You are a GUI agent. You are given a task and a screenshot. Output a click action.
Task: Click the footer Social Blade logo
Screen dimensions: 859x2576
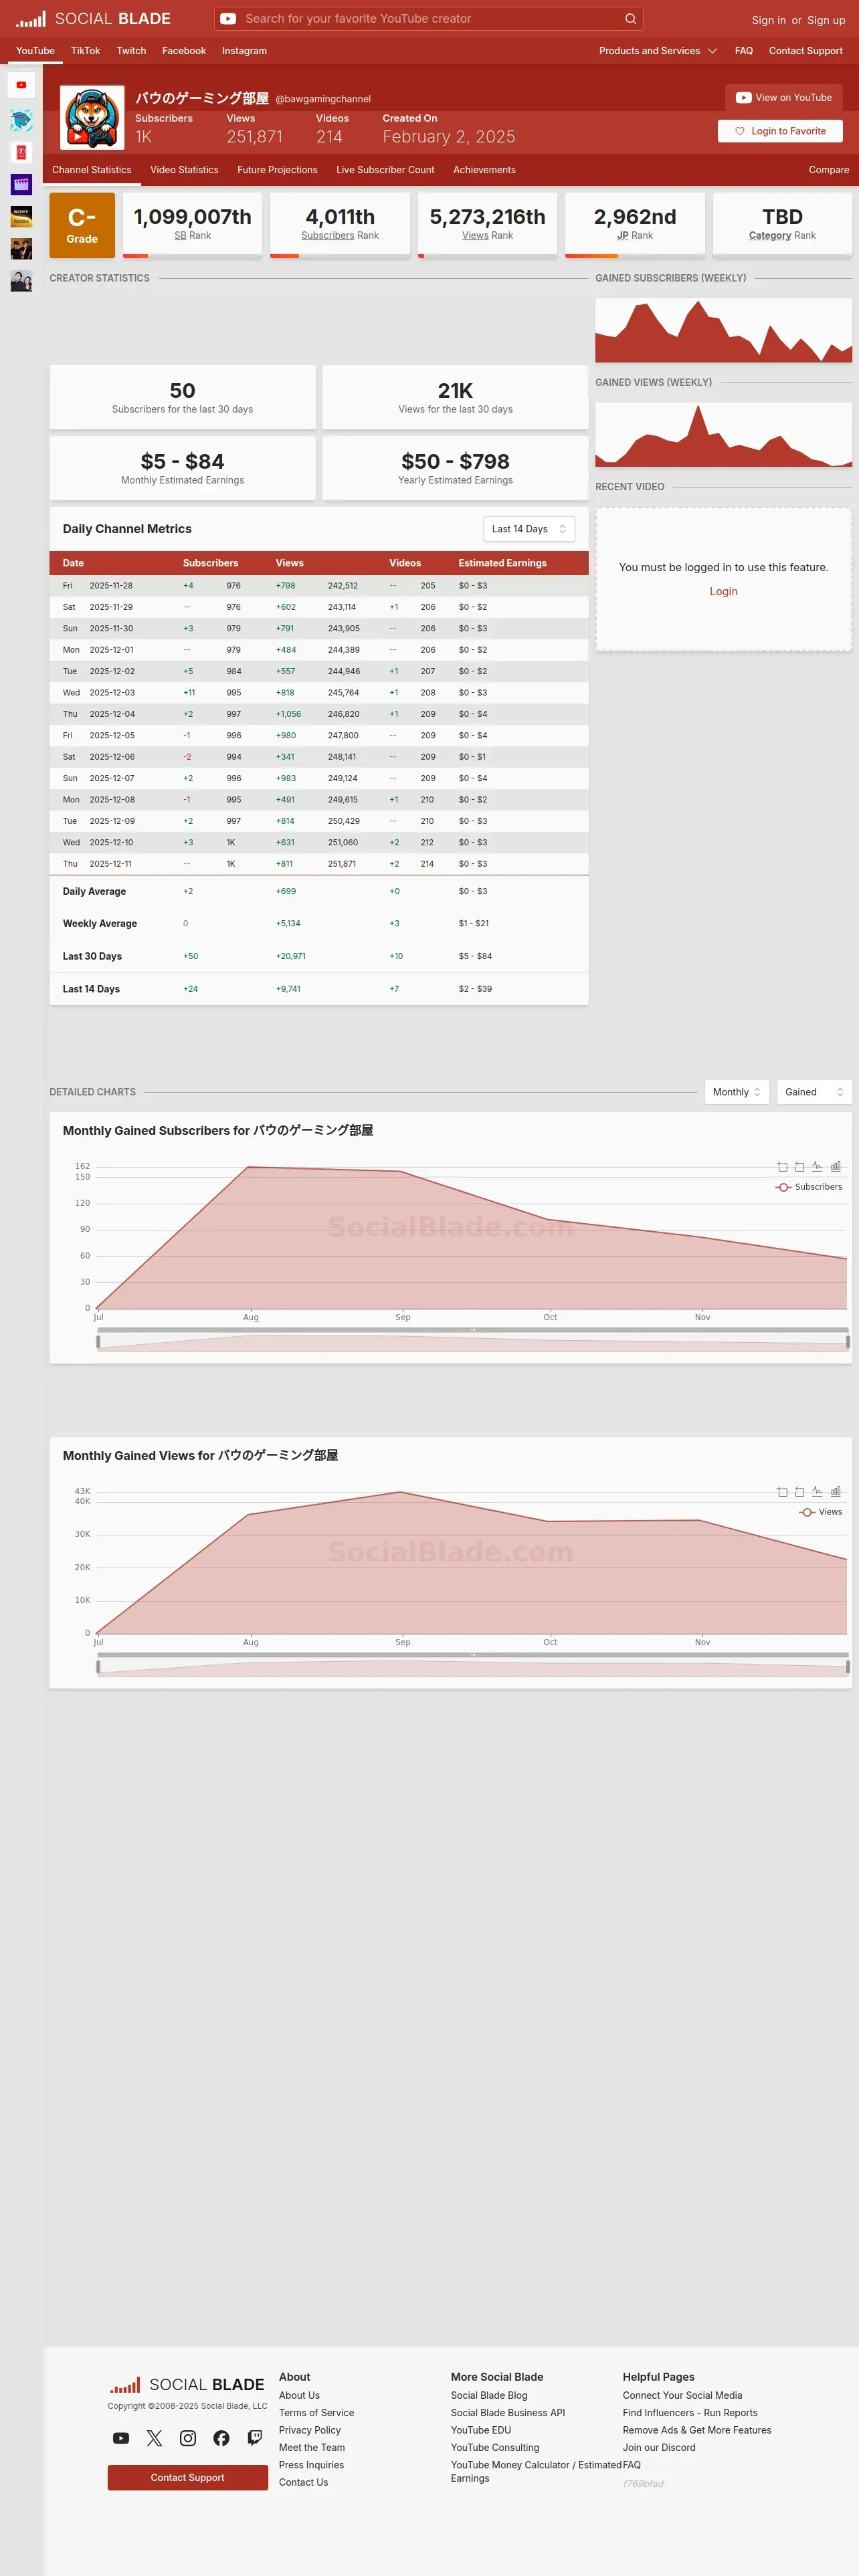186,2385
